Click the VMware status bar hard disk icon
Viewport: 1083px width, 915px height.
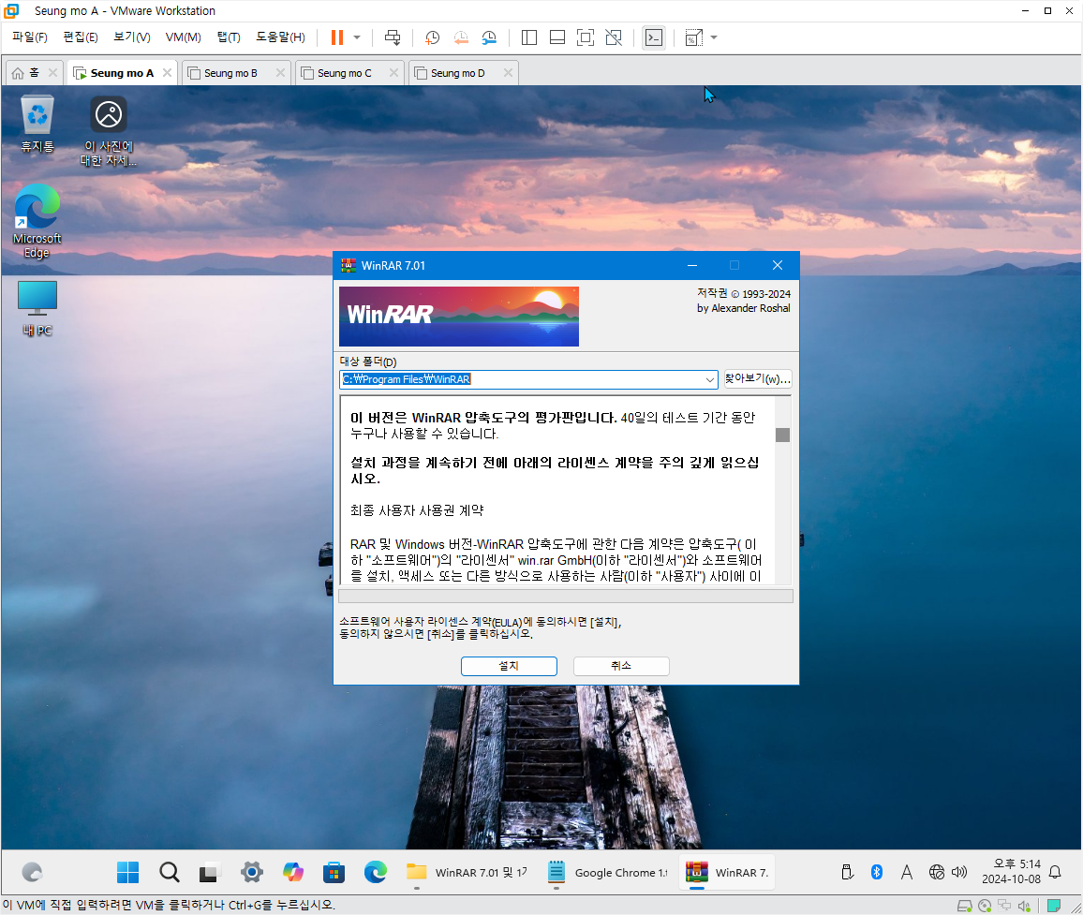(965, 906)
